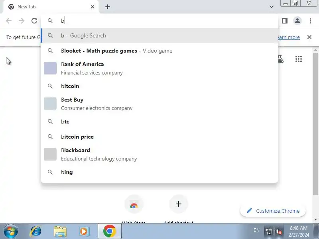
Task: Go back using the back arrow
Action: tap(9, 21)
